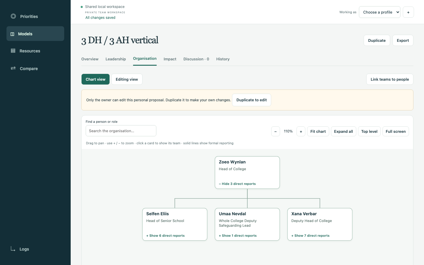Hide Zoeo Wynlan's 3 direct reports
This screenshot has height=265, width=424.
[x=237, y=184]
